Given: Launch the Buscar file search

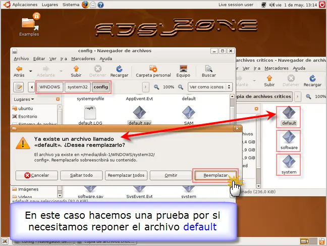Looking at the screenshot, I should (208, 71).
